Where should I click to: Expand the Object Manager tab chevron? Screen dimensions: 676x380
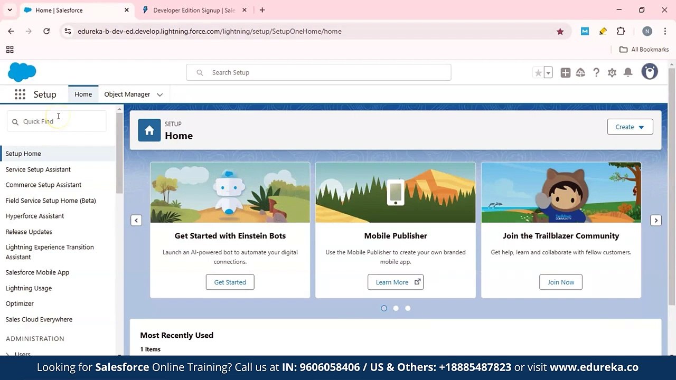click(x=159, y=94)
